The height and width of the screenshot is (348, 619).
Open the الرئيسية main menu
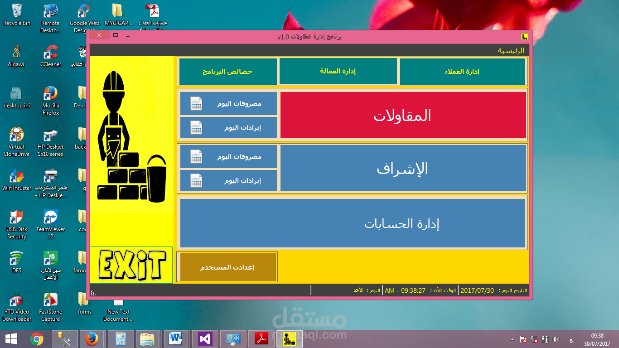511,50
